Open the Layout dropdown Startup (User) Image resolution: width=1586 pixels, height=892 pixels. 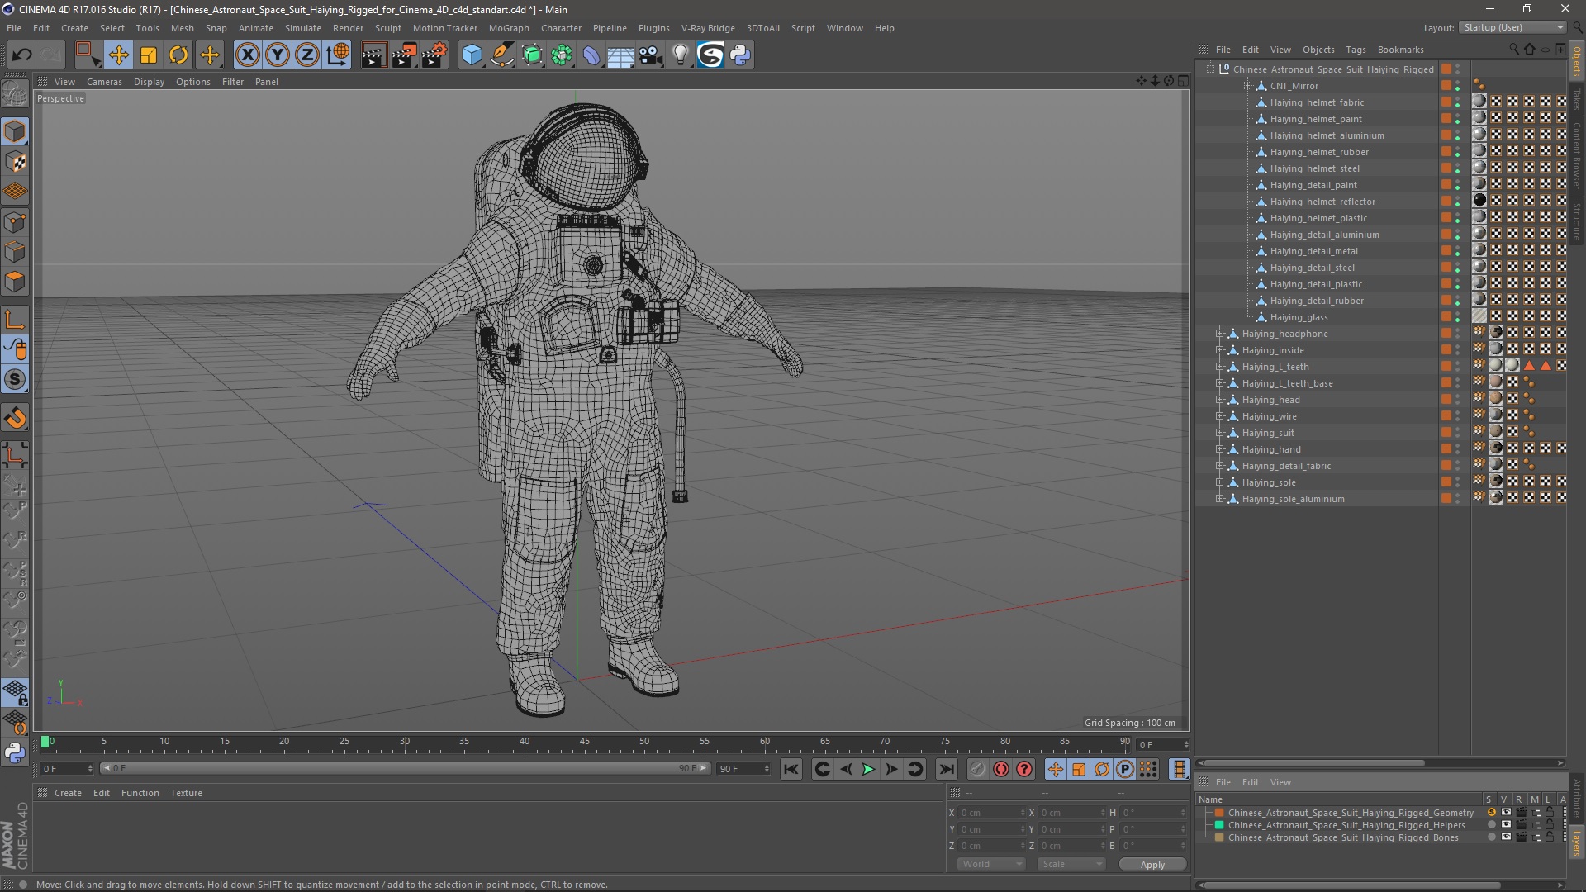tap(1512, 27)
